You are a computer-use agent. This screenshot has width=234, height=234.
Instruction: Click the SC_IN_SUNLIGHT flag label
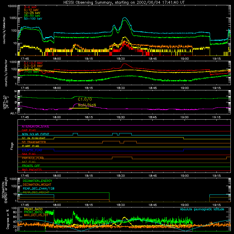pyautogui.click(x=34, y=138)
